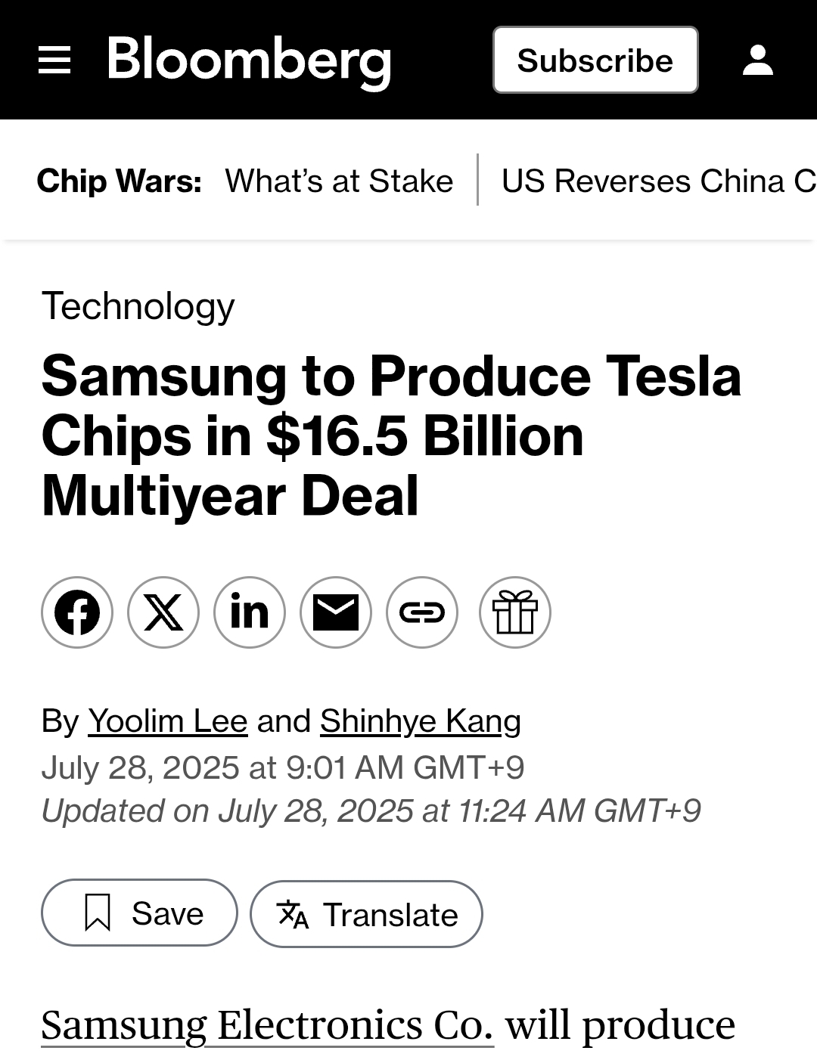Copy article link with chain icon

422,612
